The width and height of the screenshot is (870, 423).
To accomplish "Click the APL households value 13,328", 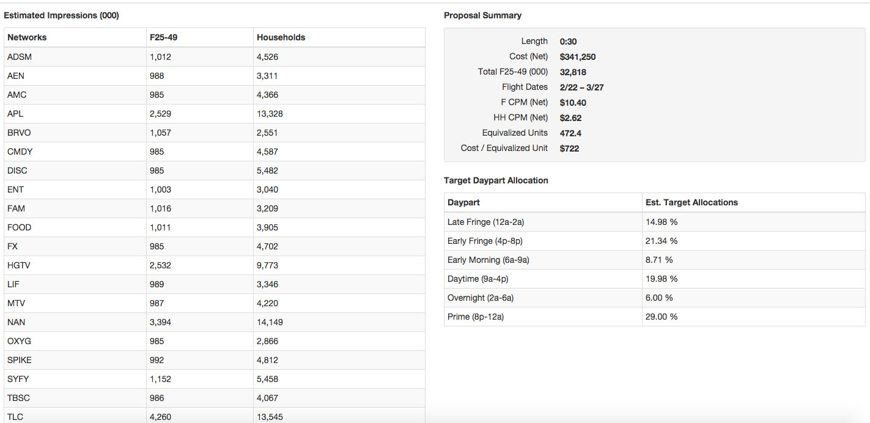I will pos(270,114).
